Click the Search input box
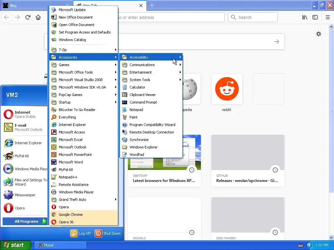This screenshot has width=334, height=250. 253,17
